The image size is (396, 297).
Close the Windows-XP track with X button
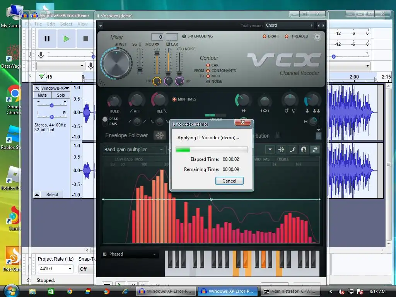tap(37, 88)
